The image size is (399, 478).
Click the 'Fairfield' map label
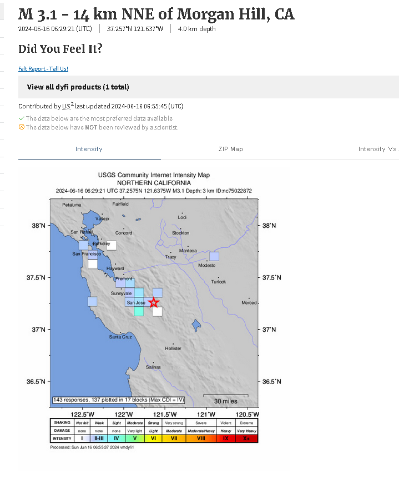point(120,204)
